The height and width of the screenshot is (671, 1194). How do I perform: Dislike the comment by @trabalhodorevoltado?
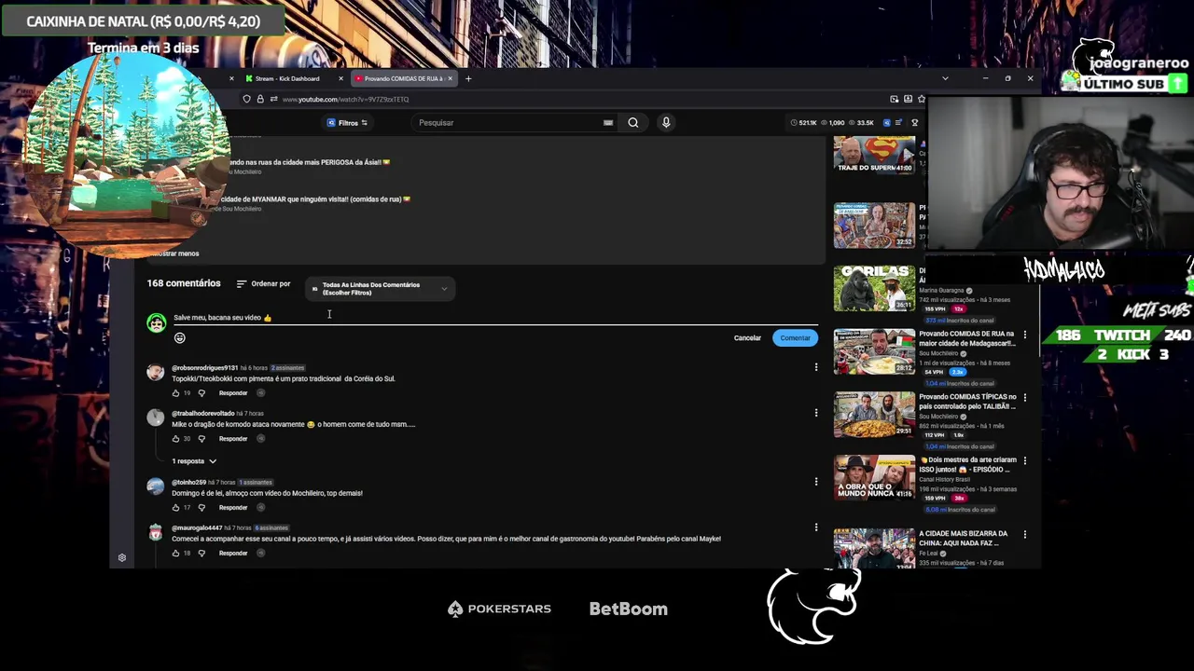[201, 439]
